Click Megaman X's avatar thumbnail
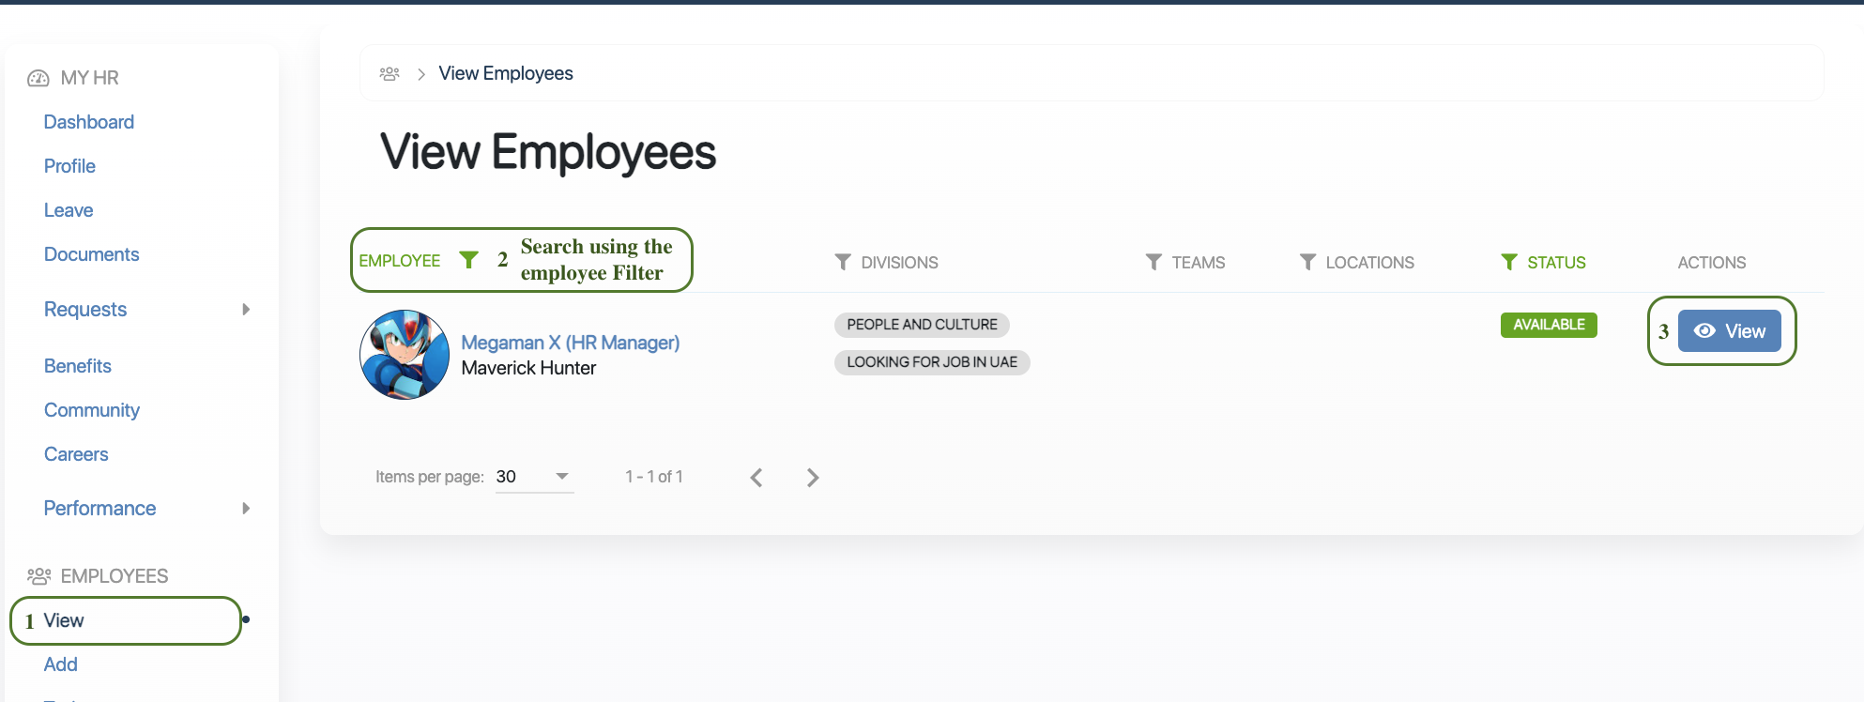 [x=405, y=355]
